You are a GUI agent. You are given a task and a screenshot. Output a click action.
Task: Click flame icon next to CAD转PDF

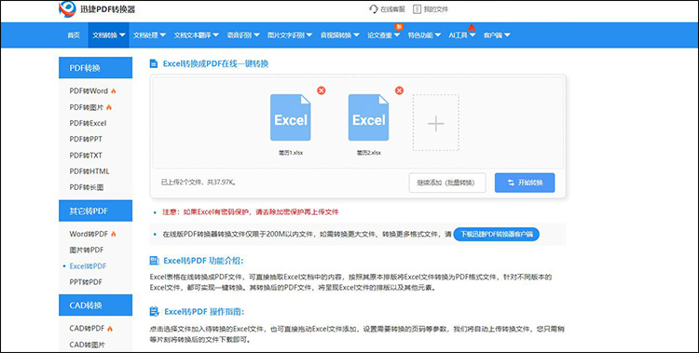point(110,329)
